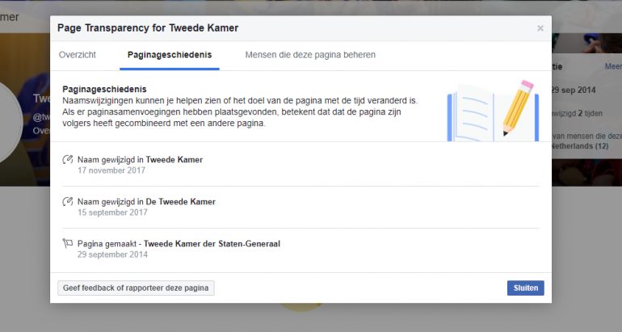Viewport: 622px width, 332px height.
Task: Click the Meer link in background page
Action: (613, 66)
